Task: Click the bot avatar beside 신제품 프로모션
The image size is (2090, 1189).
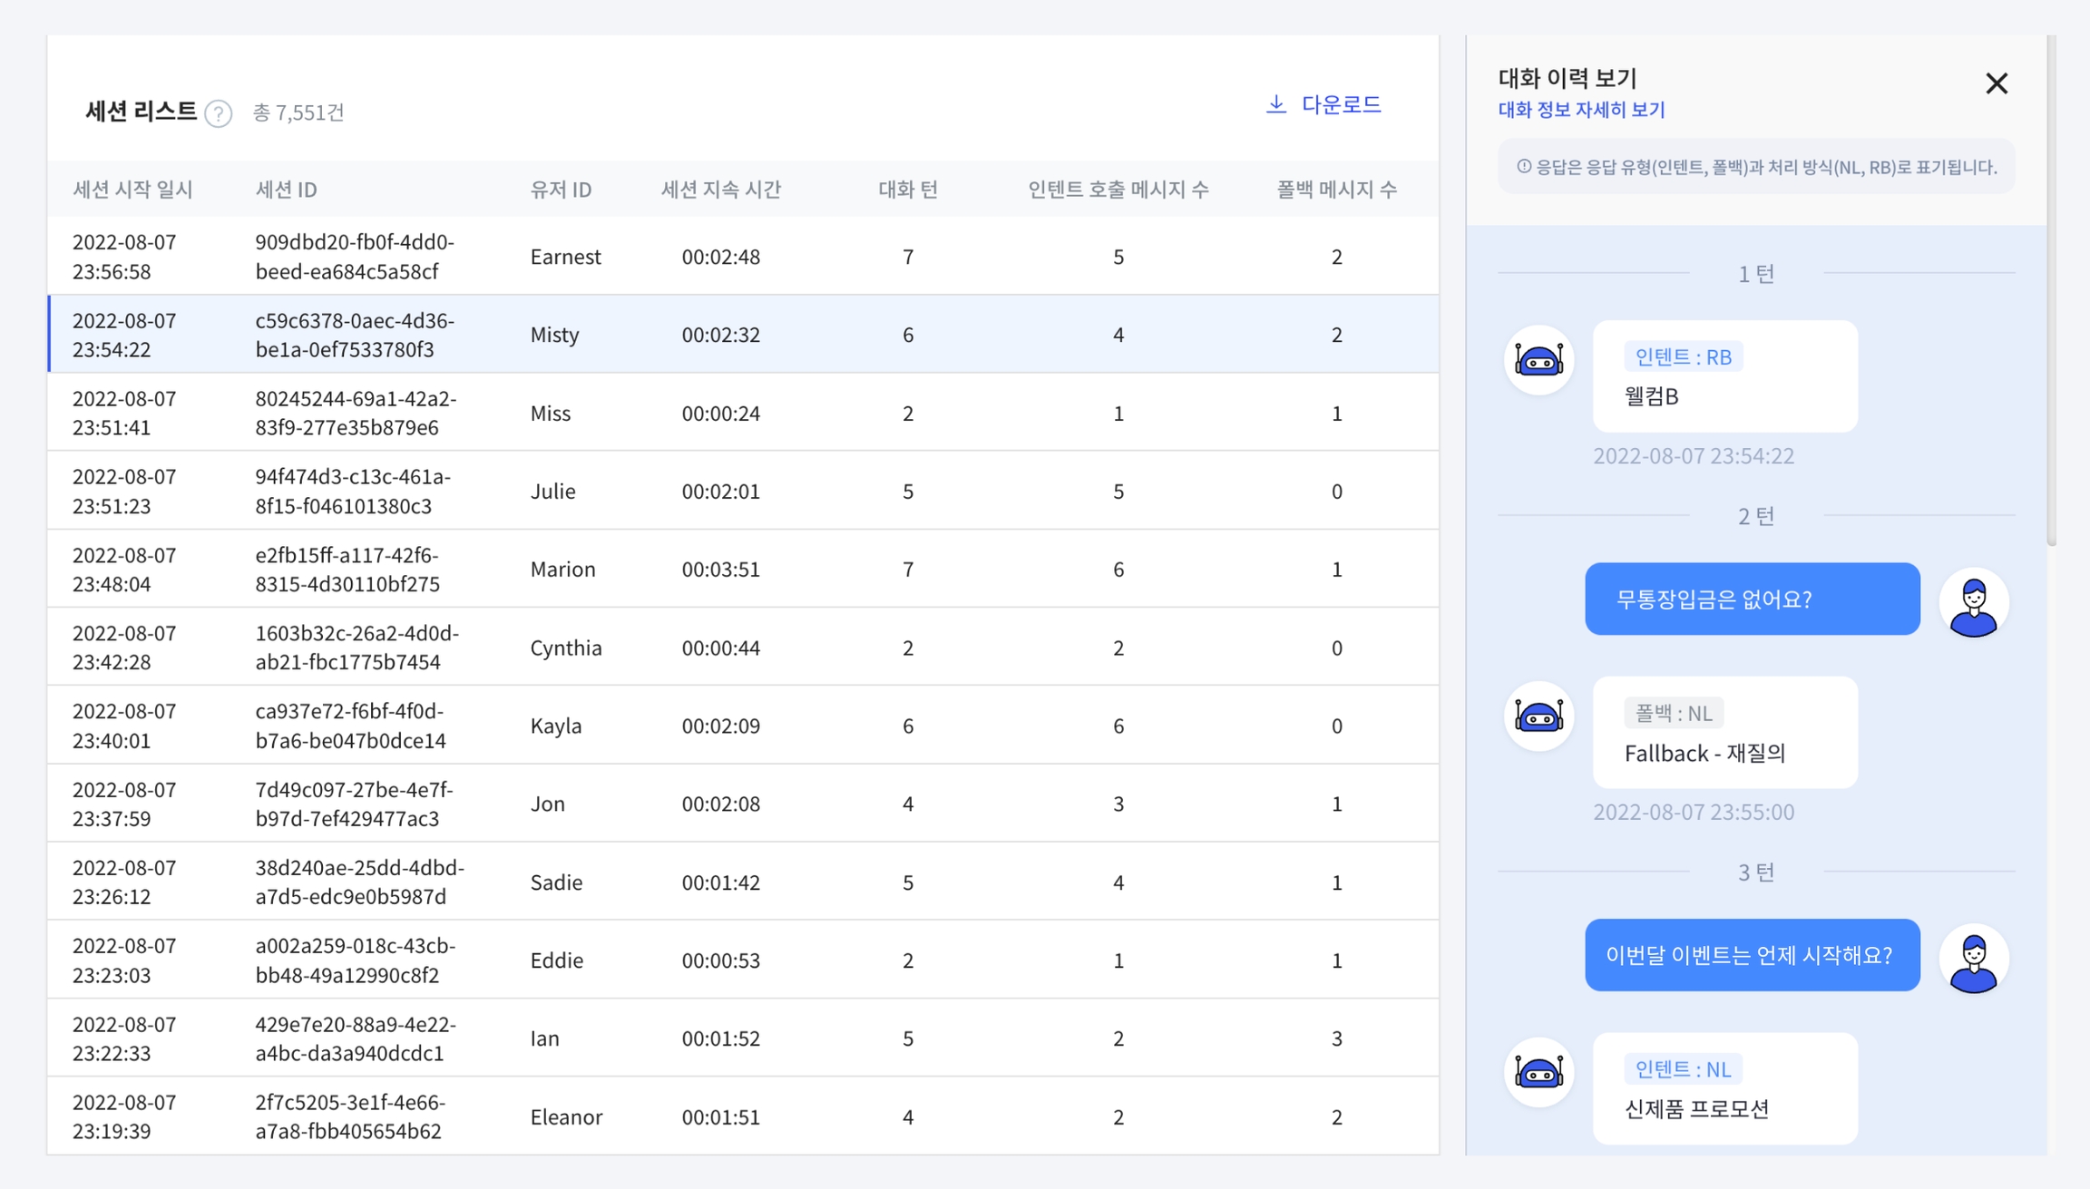Action: 1538,1073
